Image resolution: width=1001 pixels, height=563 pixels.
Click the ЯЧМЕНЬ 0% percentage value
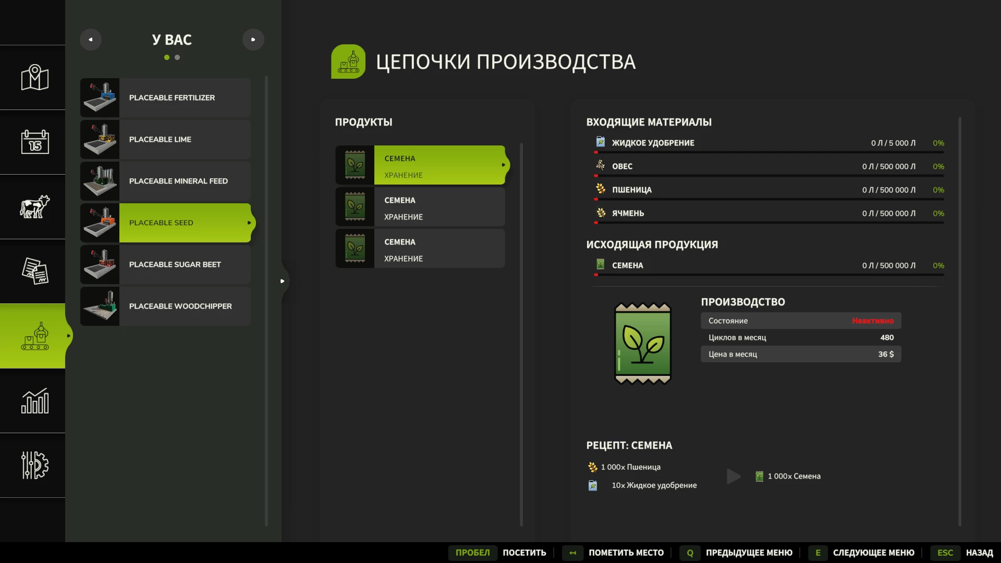938,214
